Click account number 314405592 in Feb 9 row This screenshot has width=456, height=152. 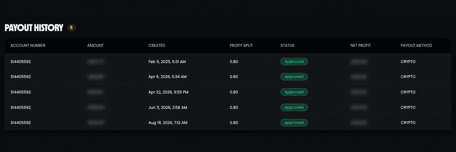[x=21, y=62]
